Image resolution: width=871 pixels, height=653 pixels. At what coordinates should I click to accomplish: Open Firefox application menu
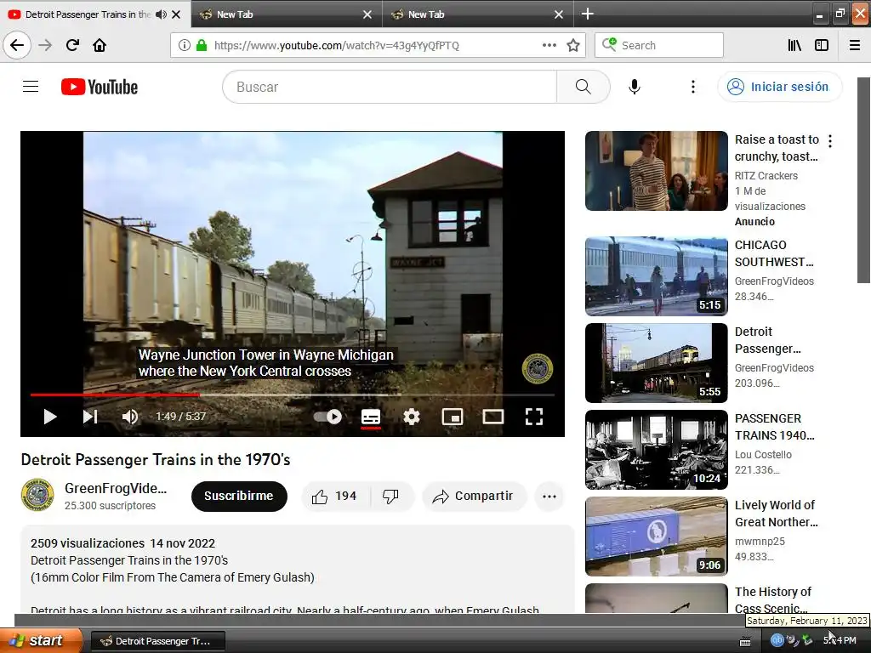[855, 46]
